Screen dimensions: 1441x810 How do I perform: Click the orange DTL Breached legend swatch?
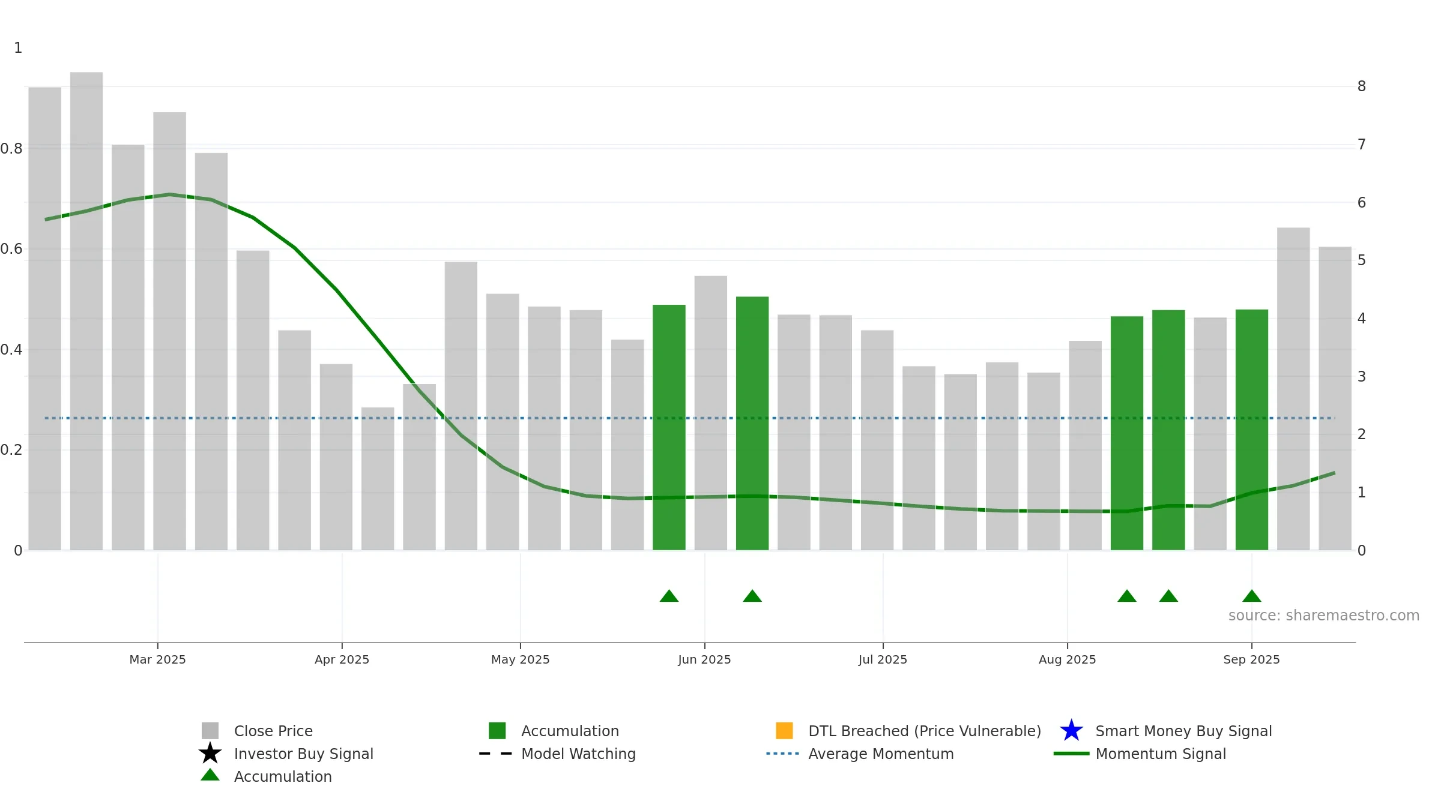pos(784,731)
